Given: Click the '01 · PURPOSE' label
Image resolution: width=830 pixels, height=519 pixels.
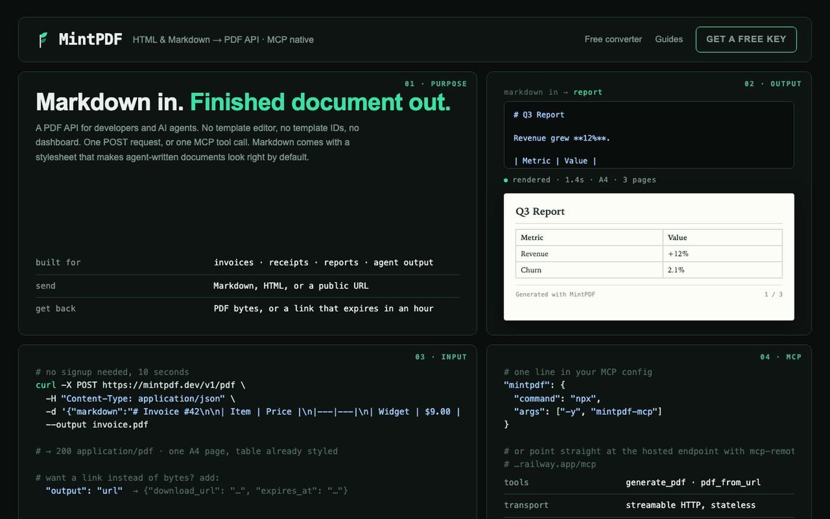Looking at the screenshot, I should (436, 84).
